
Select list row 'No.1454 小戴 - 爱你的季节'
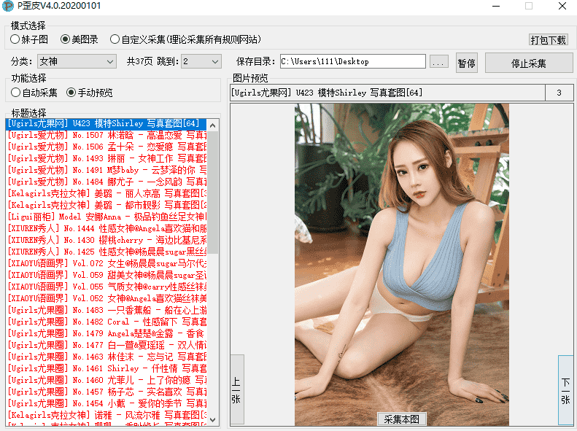click(107, 404)
